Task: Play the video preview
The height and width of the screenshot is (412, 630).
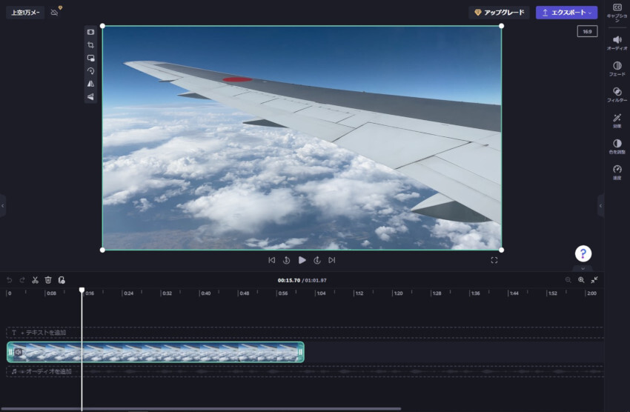Action: click(x=302, y=260)
